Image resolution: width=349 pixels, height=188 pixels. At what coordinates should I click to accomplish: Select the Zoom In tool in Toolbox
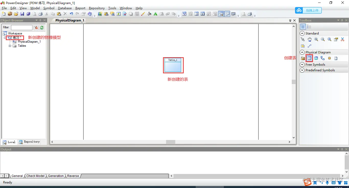point(316,39)
